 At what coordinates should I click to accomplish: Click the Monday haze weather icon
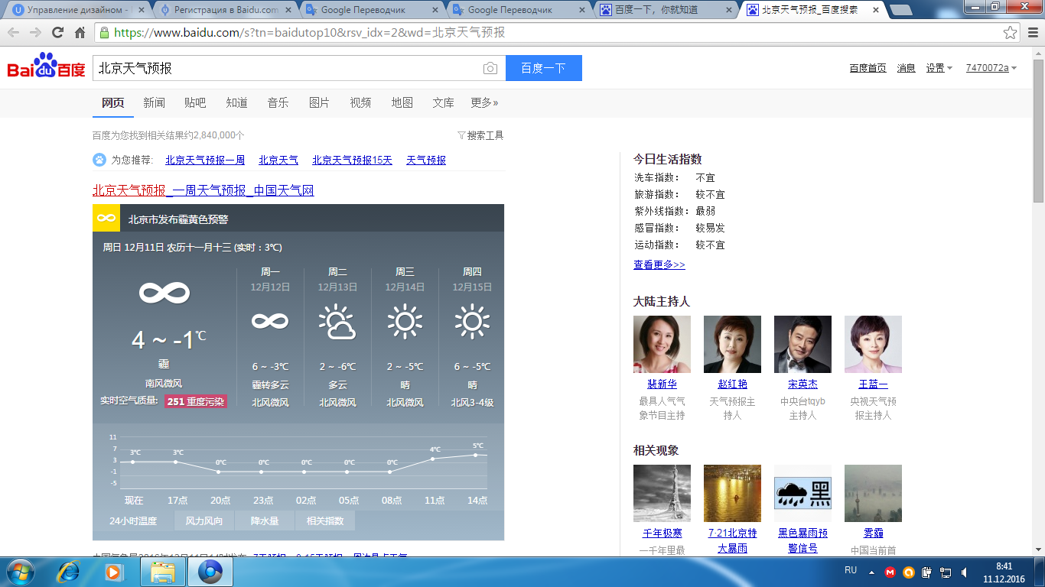[x=270, y=321]
